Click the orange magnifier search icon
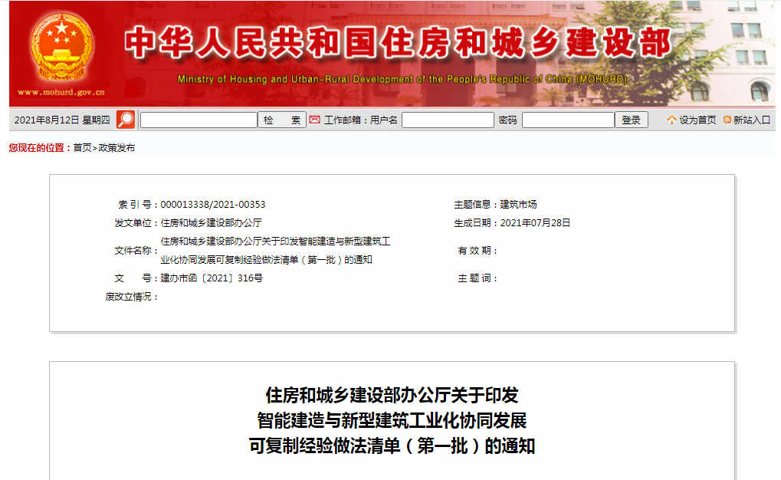 (126, 120)
